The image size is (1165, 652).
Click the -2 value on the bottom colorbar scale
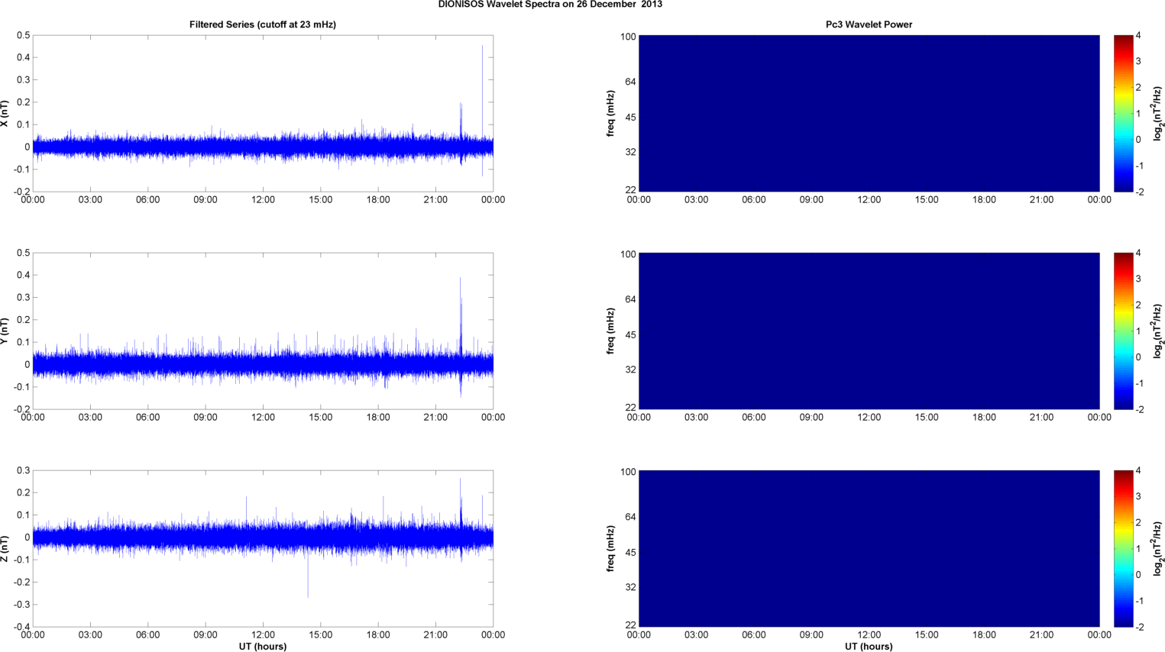click(1139, 627)
